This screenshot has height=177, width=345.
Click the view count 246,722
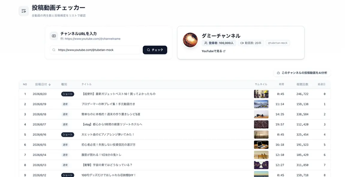coord(302,94)
